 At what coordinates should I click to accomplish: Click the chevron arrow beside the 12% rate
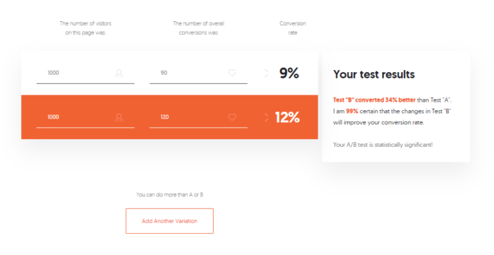click(x=267, y=117)
